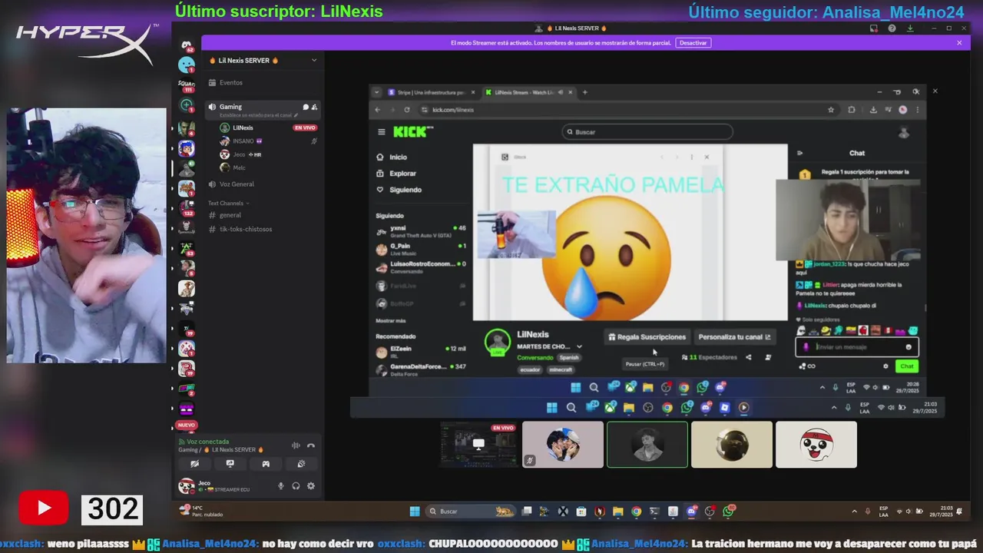Viewport: 983px width, 553px height.
Task: Mute the Discord microphone
Action: [x=280, y=486]
